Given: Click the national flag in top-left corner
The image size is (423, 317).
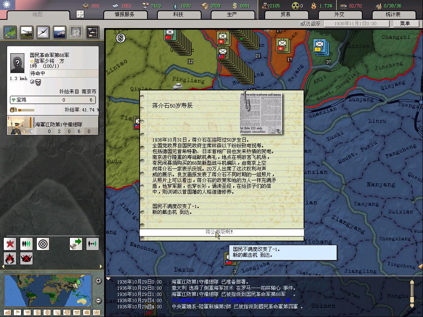Looking at the screenshot, I should [x=7, y=5].
